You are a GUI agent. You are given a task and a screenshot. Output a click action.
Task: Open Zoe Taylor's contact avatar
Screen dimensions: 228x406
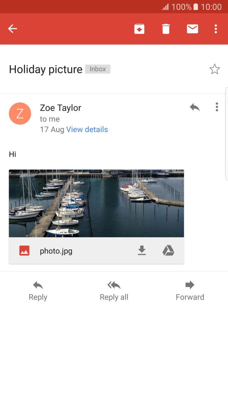coord(20,113)
